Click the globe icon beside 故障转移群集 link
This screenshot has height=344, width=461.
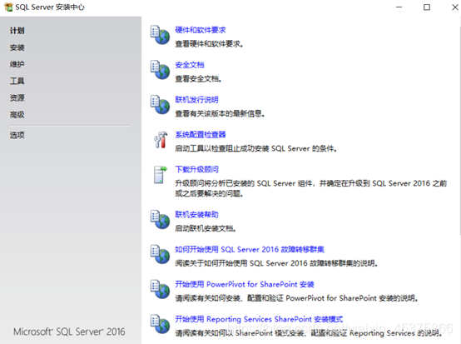[161, 254]
